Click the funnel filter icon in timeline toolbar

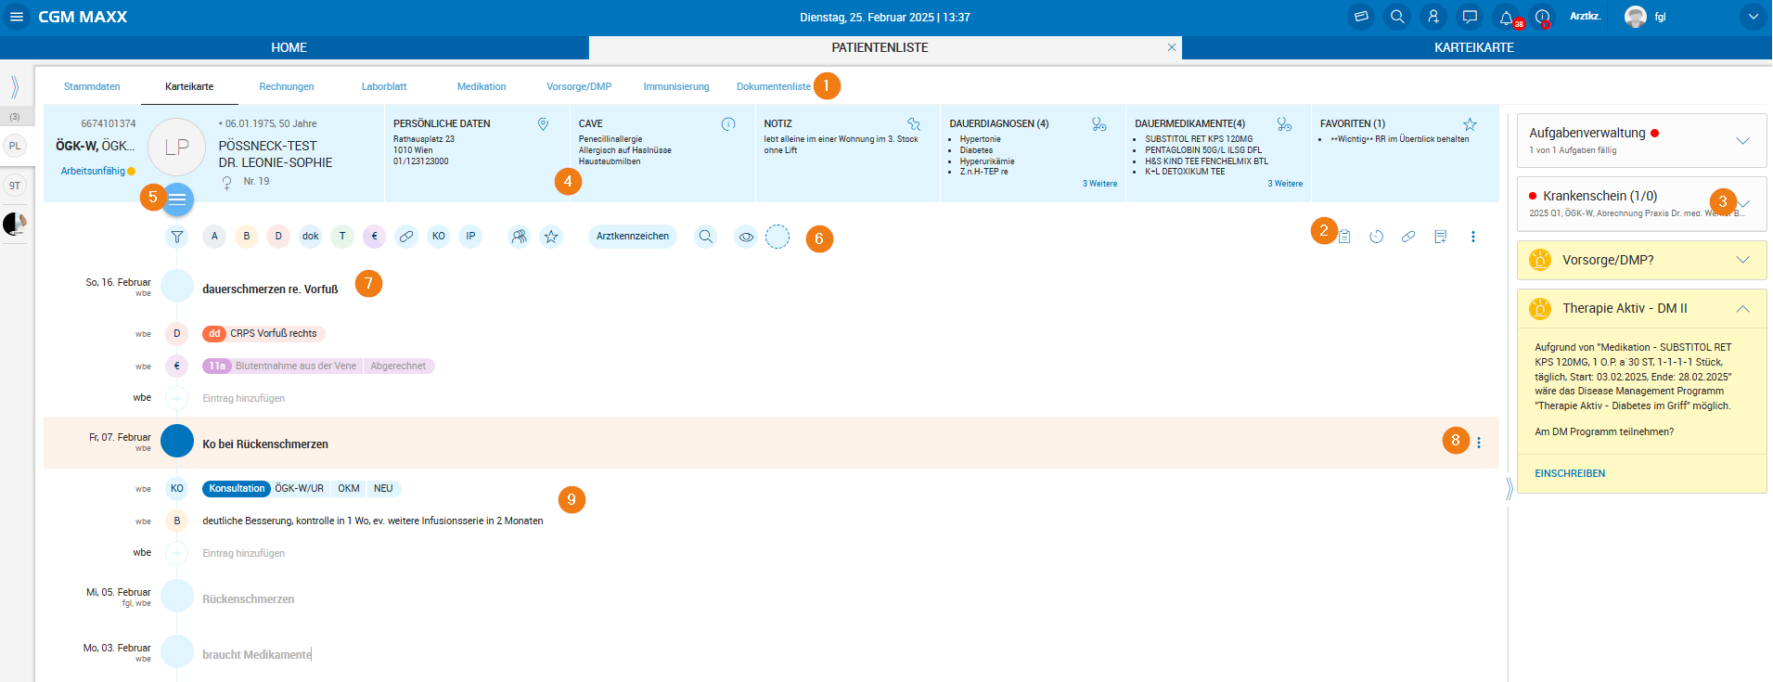click(176, 237)
